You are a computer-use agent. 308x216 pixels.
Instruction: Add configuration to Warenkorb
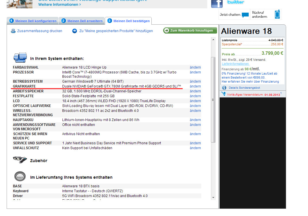[x=190, y=30]
